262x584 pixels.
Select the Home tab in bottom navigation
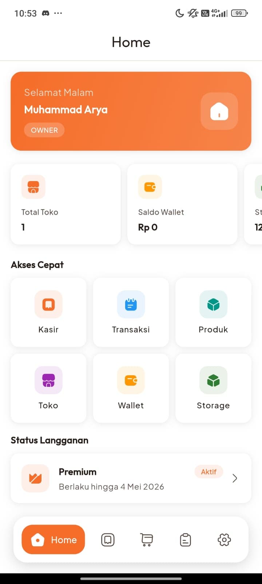(x=53, y=540)
